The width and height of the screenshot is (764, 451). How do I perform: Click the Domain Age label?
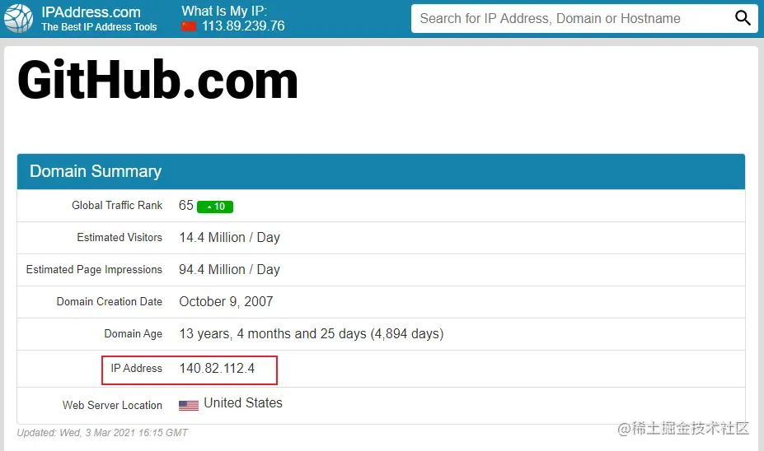133,334
